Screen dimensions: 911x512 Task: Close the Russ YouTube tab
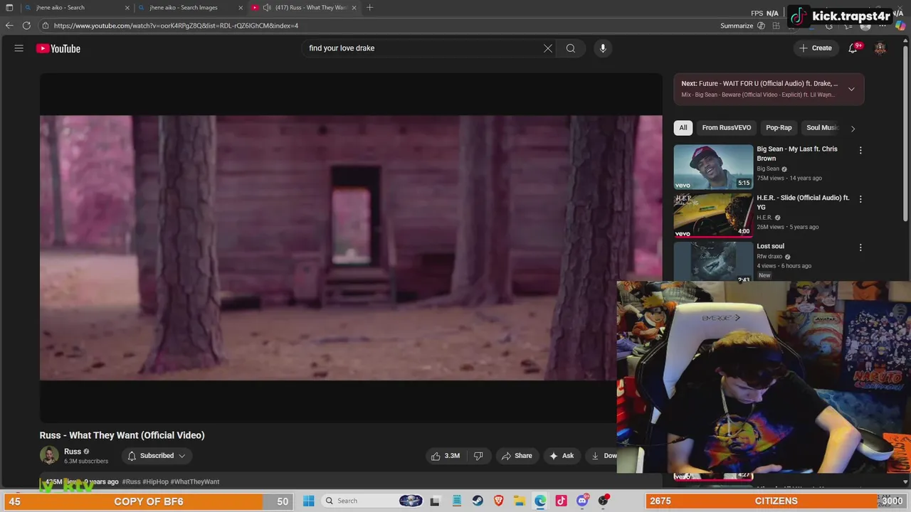pyautogui.click(x=354, y=7)
